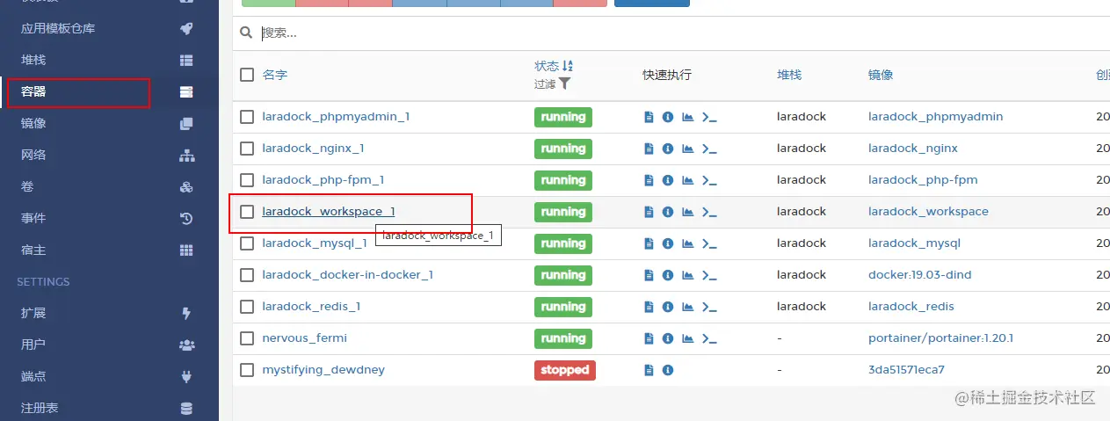Screen dimensions: 1110x421
Task: Sort by the 名字 column header
Action: (275, 75)
